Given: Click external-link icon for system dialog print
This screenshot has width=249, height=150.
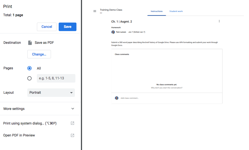Looking at the screenshot, I should point(72,123).
